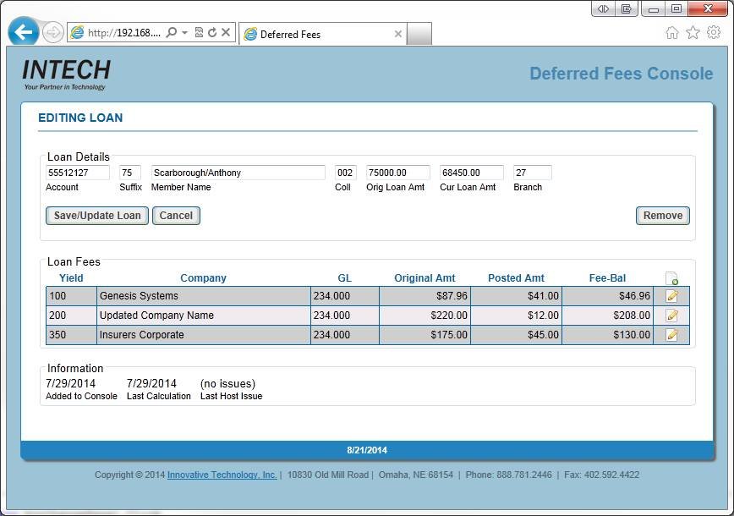Screen dimensions: 734x516
Task: Add a new loan fee icon
Action: [x=671, y=278]
